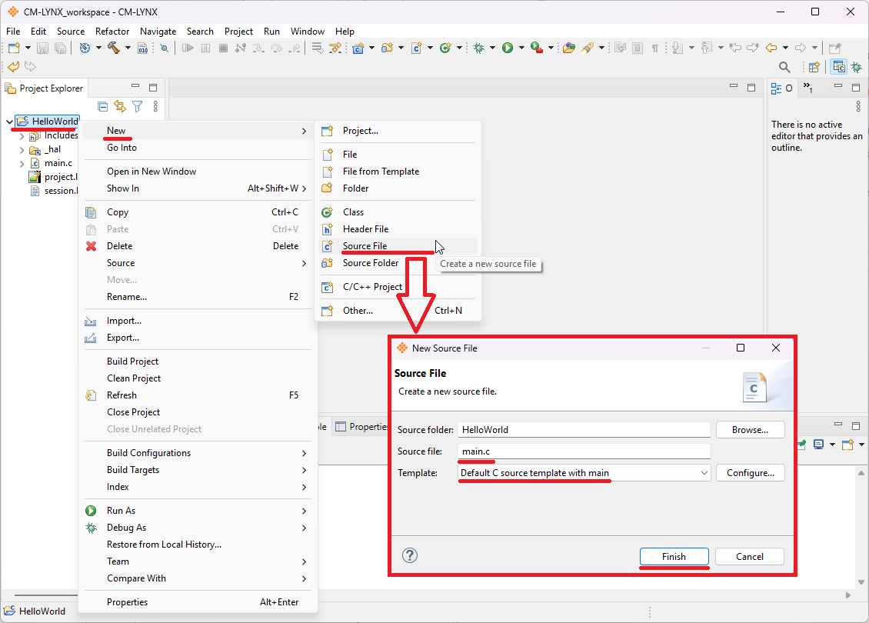Click the Source file name input field
Screen dimensions: 869x623
point(584,451)
